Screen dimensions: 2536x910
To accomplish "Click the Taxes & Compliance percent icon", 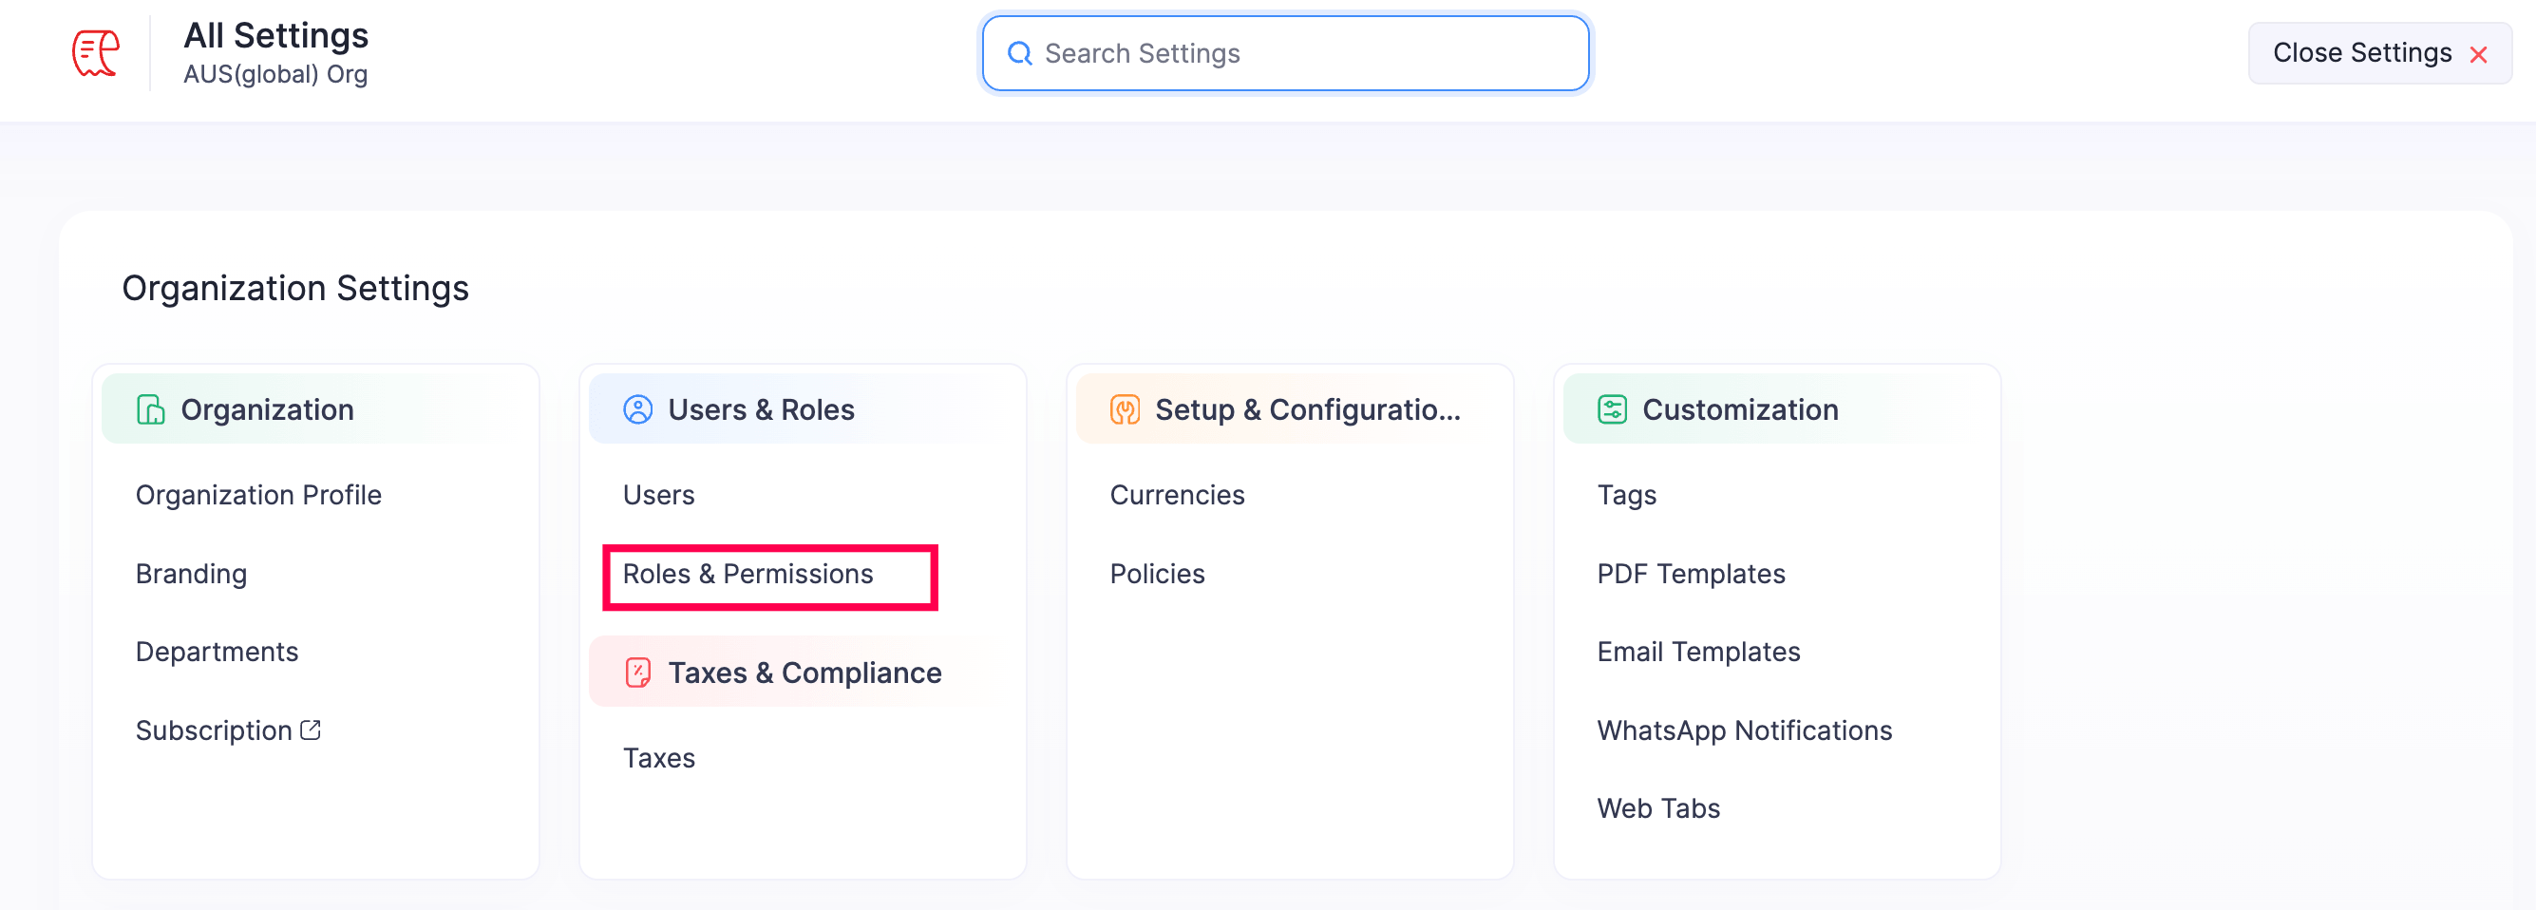I will [x=638, y=673].
